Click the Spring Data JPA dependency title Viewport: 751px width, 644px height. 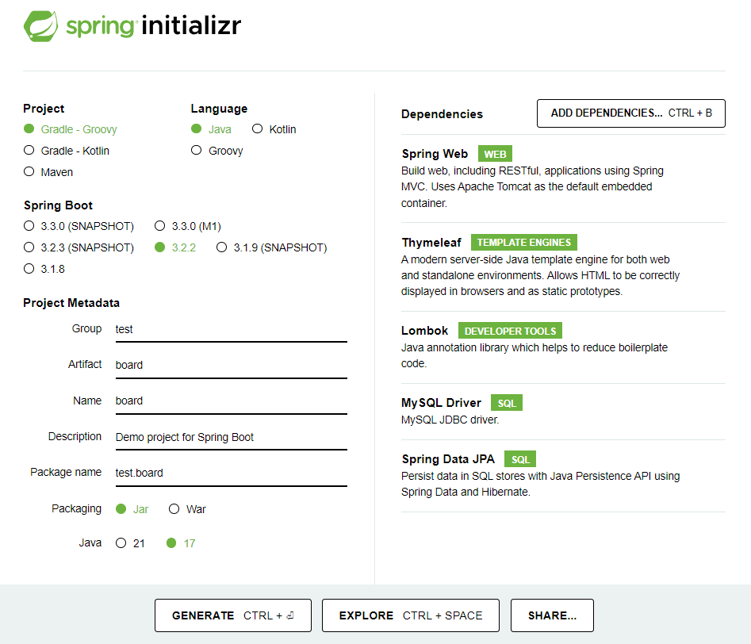click(448, 459)
